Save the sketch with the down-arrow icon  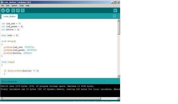[x=23, y=11]
